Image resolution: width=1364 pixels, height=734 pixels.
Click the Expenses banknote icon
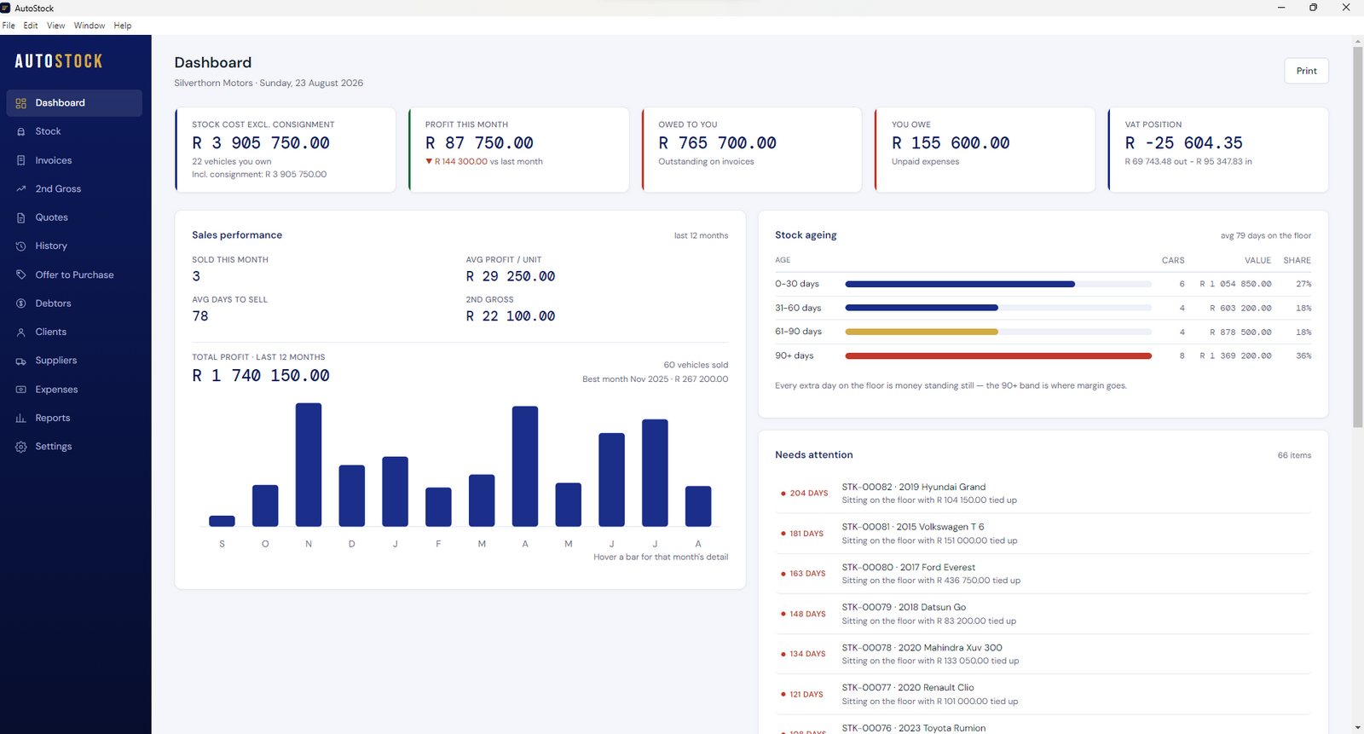(21, 390)
